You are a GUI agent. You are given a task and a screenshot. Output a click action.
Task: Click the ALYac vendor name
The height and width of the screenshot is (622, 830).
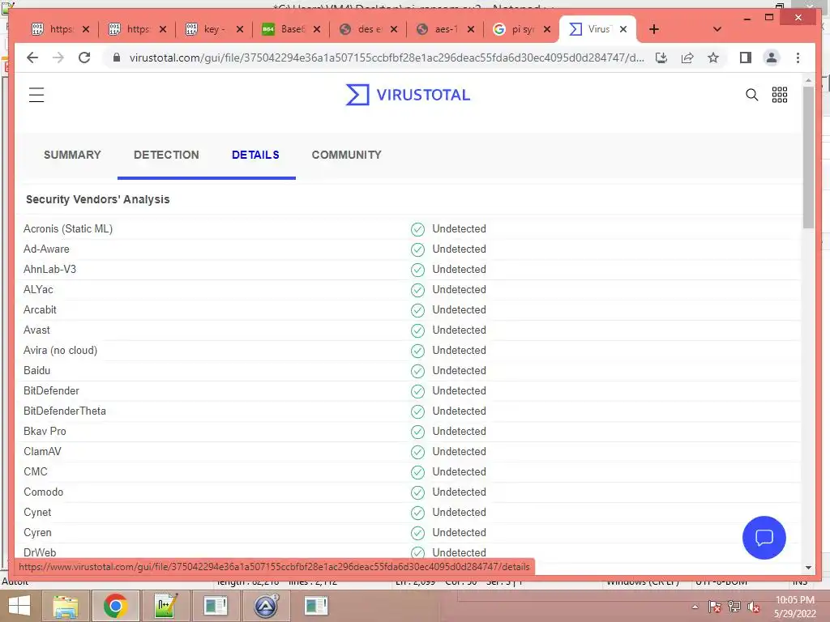click(x=38, y=289)
